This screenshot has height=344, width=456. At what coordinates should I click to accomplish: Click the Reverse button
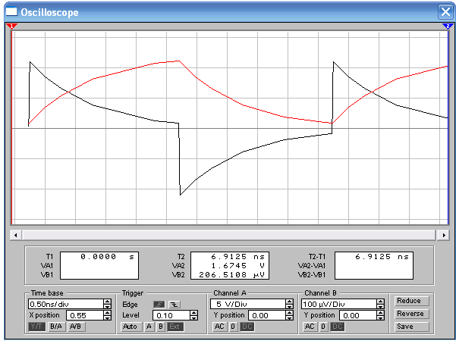coord(411,314)
